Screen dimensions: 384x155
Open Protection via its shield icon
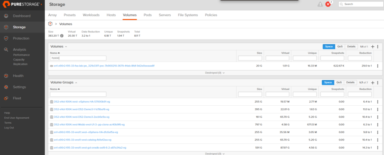6,38
